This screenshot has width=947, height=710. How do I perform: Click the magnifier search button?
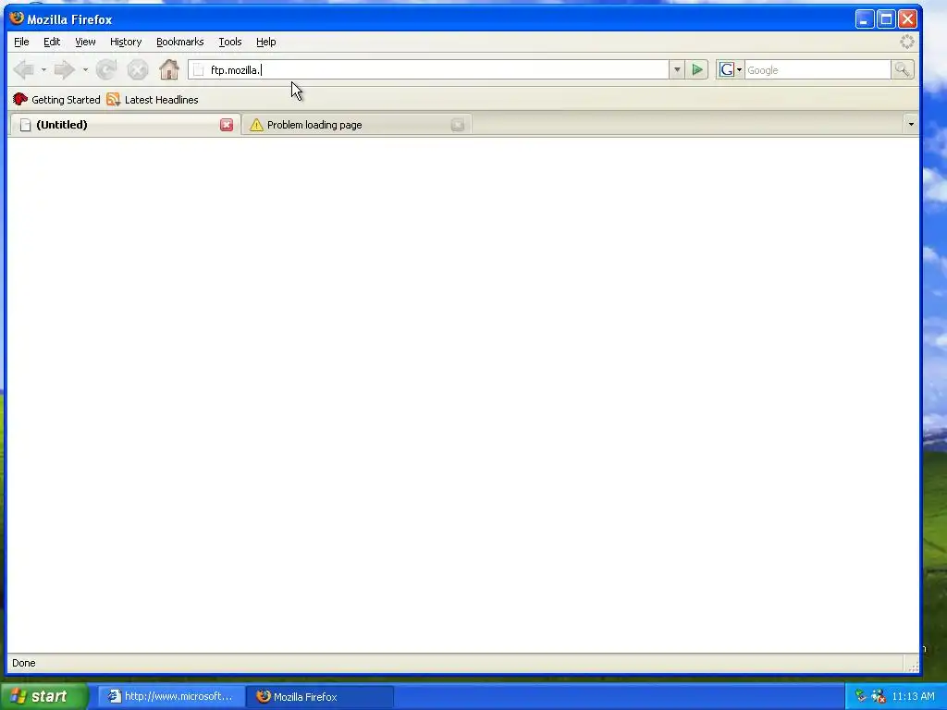(903, 70)
